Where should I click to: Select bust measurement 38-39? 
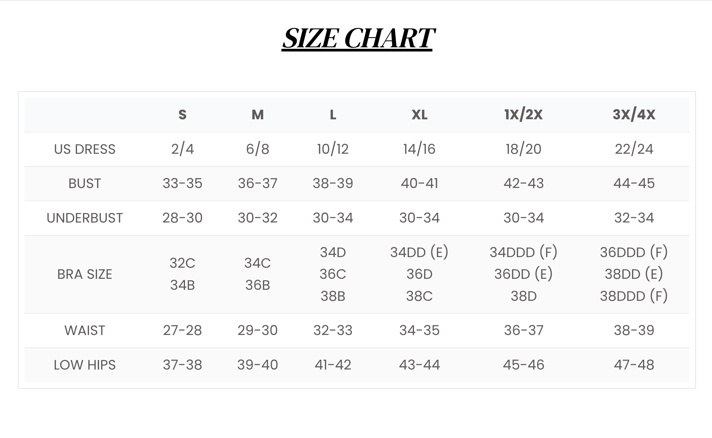point(333,183)
